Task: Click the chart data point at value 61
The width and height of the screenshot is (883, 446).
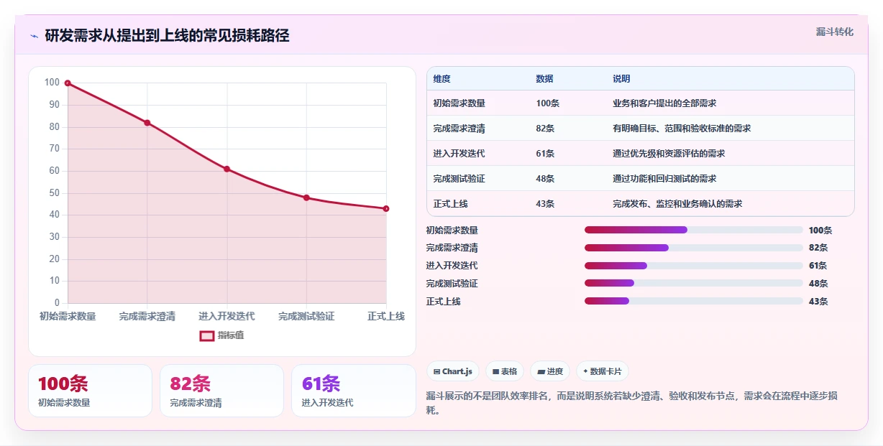Action: point(227,169)
